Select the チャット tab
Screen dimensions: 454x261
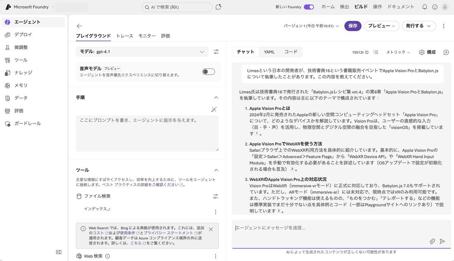tap(246, 52)
